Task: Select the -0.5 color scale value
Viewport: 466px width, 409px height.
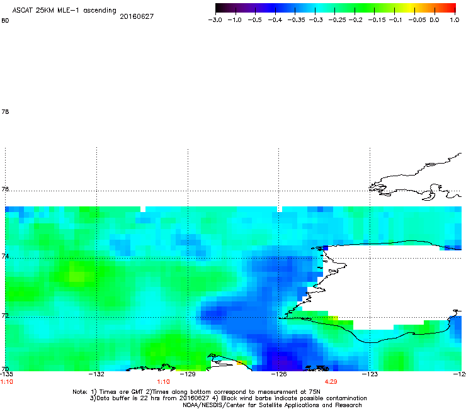Action: (x=254, y=20)
